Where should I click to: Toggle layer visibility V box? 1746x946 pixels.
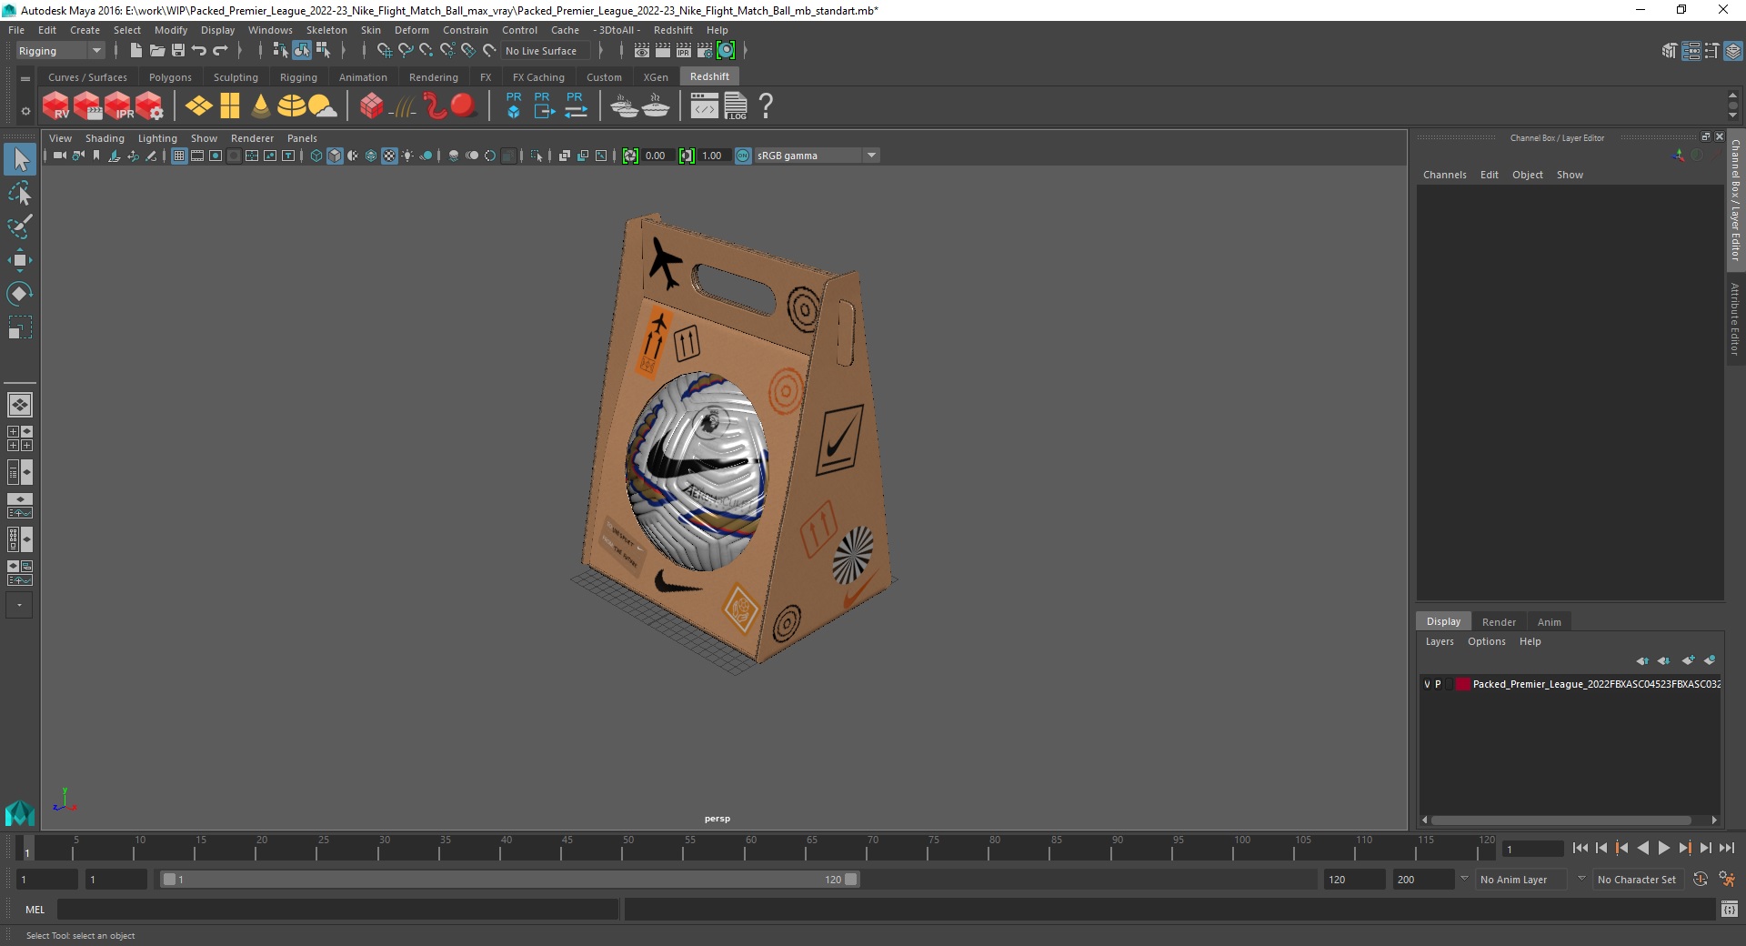point(1427,684)
